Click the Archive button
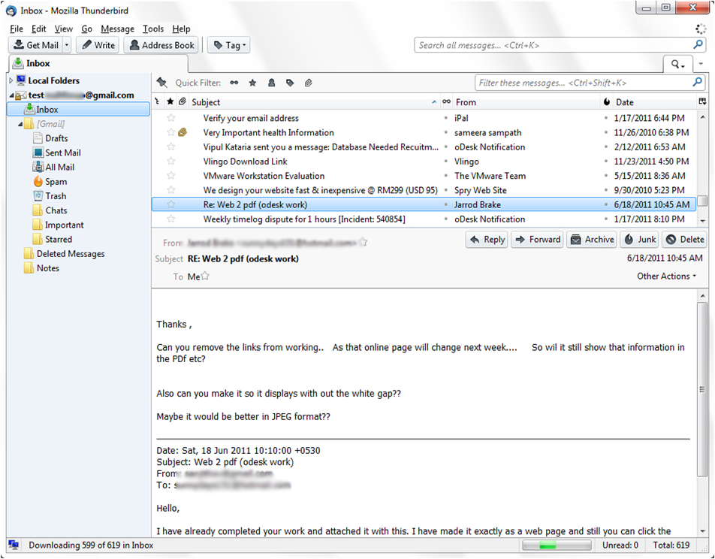Image resolution: width=715 pixels, height=559 pixels. pos(592,240)
